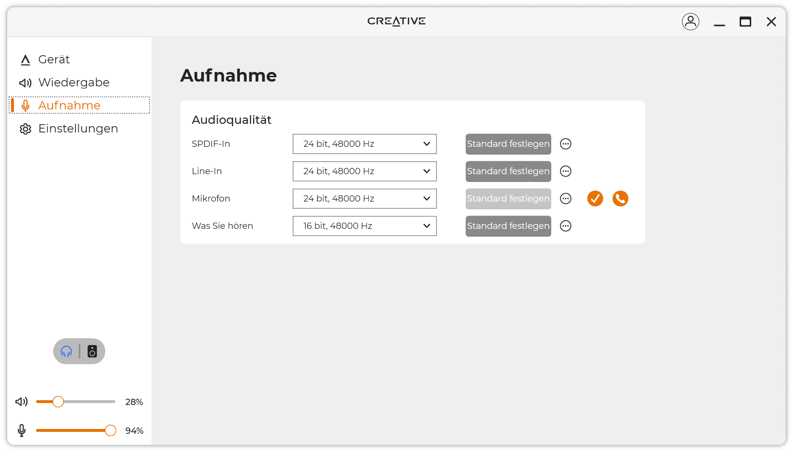Open the Einstellungen menu item
The image size is (793, 452).
coord(78,129)
